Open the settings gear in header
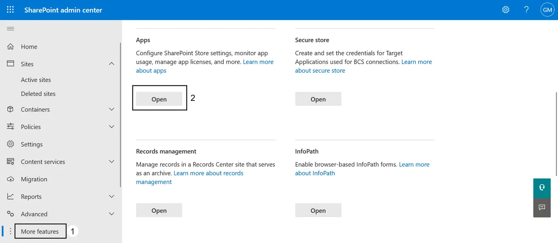The width and height of the screenshot is (558, 243). pos(506,10)
